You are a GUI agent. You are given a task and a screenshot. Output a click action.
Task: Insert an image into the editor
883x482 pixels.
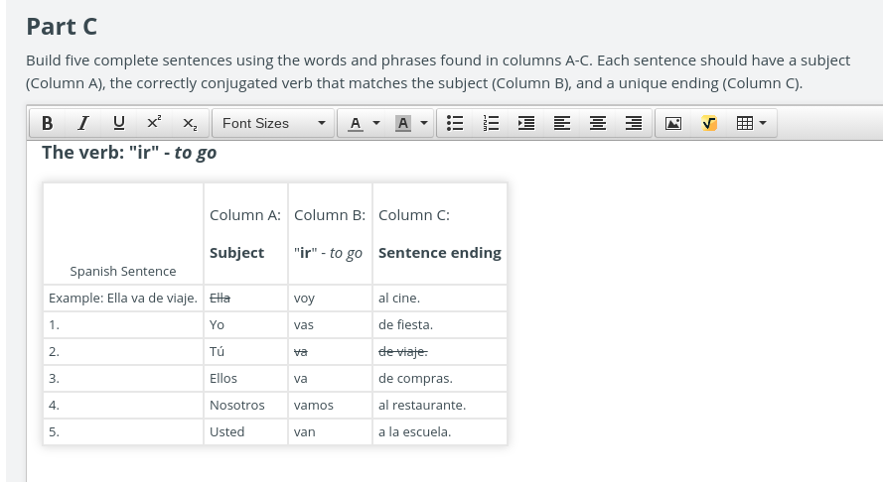[x=673, y=123]
